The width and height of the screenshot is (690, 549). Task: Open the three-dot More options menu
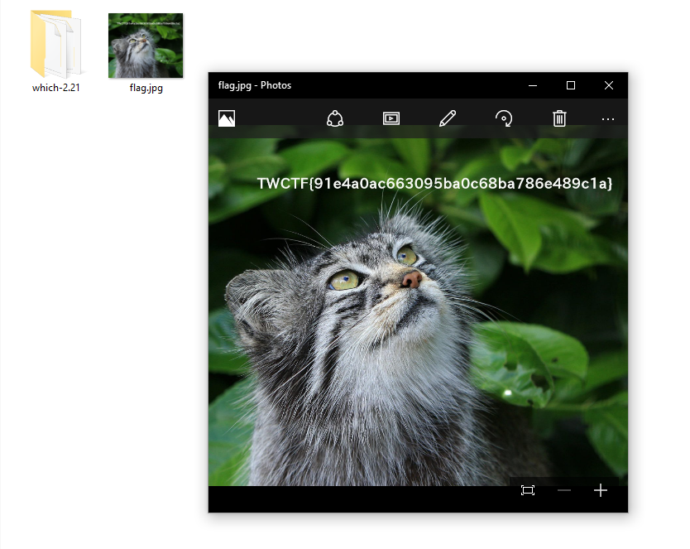[608, 119]
